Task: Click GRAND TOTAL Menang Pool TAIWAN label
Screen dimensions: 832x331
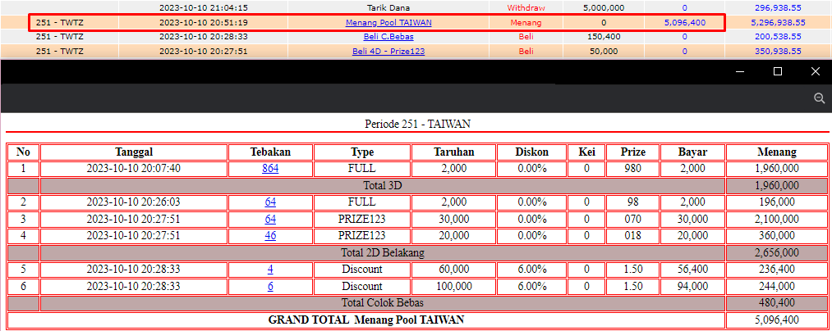Action: [x=366, y=320]
